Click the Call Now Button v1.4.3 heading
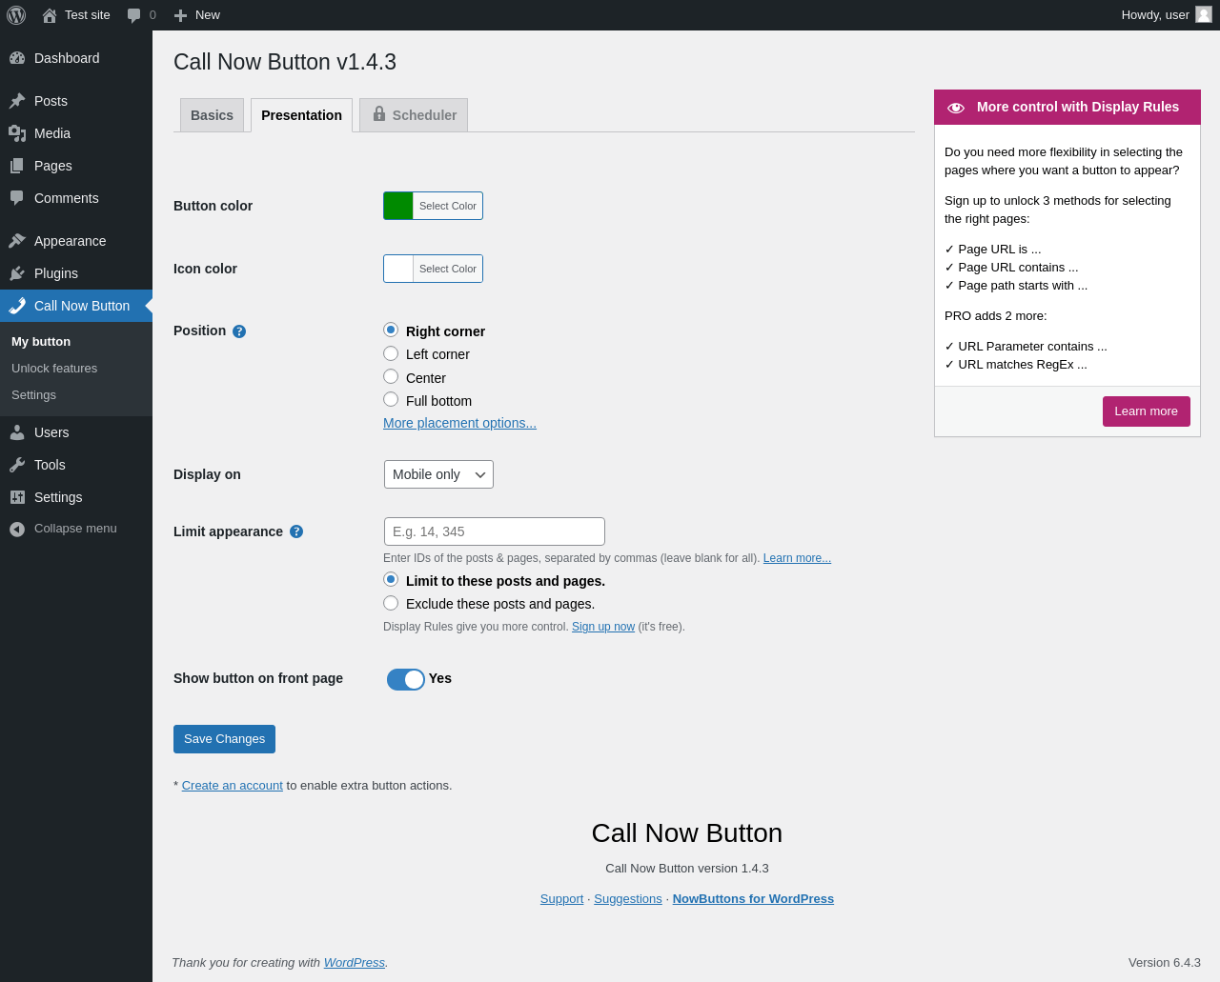The height and width of the screenshot is (982, 1220). [x=285, y=62]
